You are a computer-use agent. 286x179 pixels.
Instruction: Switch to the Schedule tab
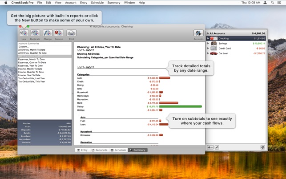pyautogui.click(x=118, y=150)
